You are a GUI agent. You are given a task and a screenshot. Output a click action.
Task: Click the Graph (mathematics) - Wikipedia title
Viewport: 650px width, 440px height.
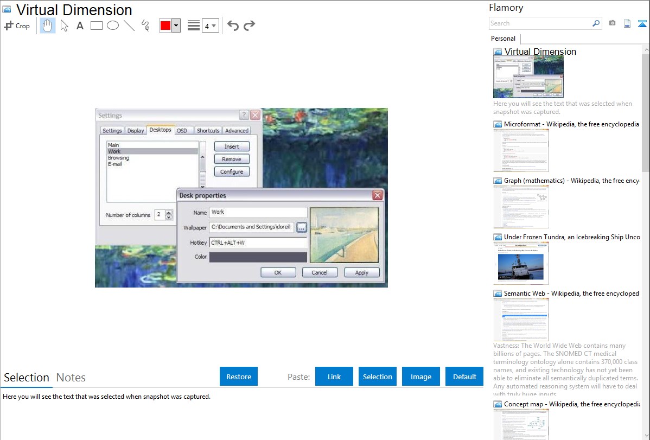tap(571, 181)
